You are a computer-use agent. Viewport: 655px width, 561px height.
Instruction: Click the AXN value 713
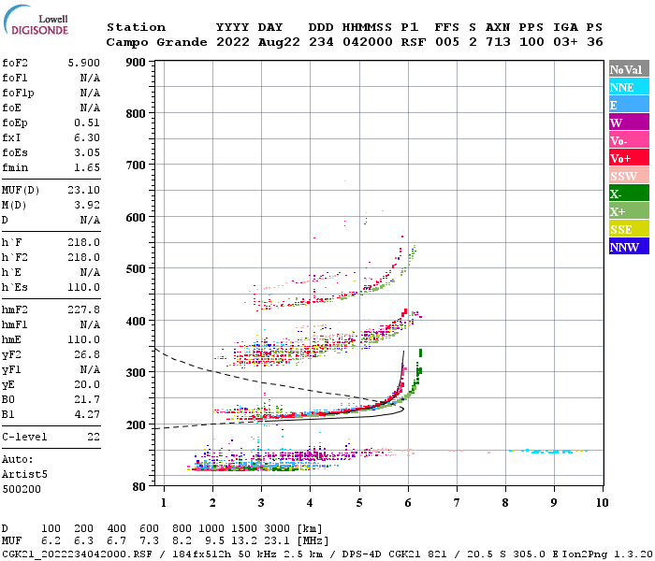[498, 42]
